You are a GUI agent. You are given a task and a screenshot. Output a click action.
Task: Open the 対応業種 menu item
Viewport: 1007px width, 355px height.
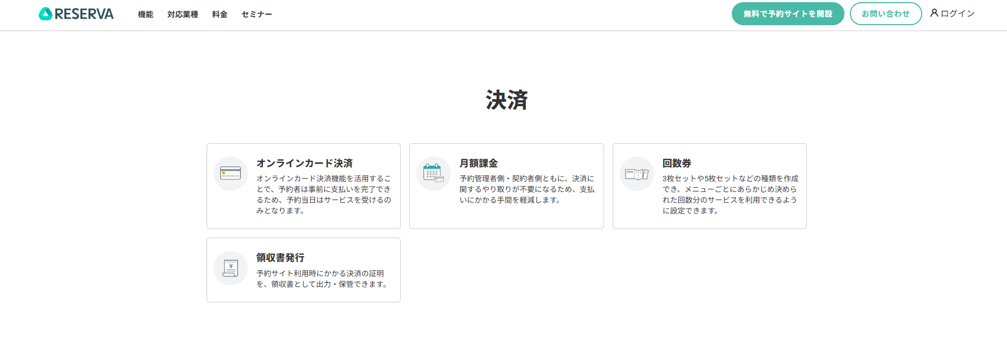pyautogui.click(x=182, y=14)
